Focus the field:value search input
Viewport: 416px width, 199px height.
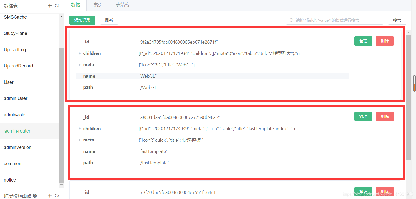pyautogui.click(x=334, y=20)
